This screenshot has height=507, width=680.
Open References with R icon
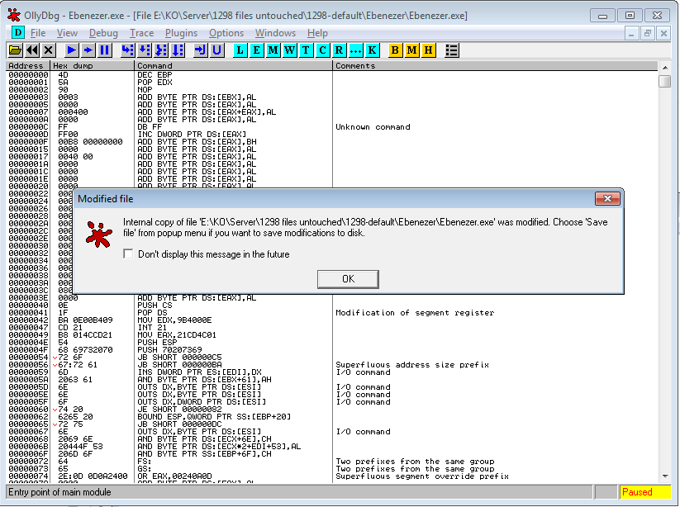[x=339, y=50]
